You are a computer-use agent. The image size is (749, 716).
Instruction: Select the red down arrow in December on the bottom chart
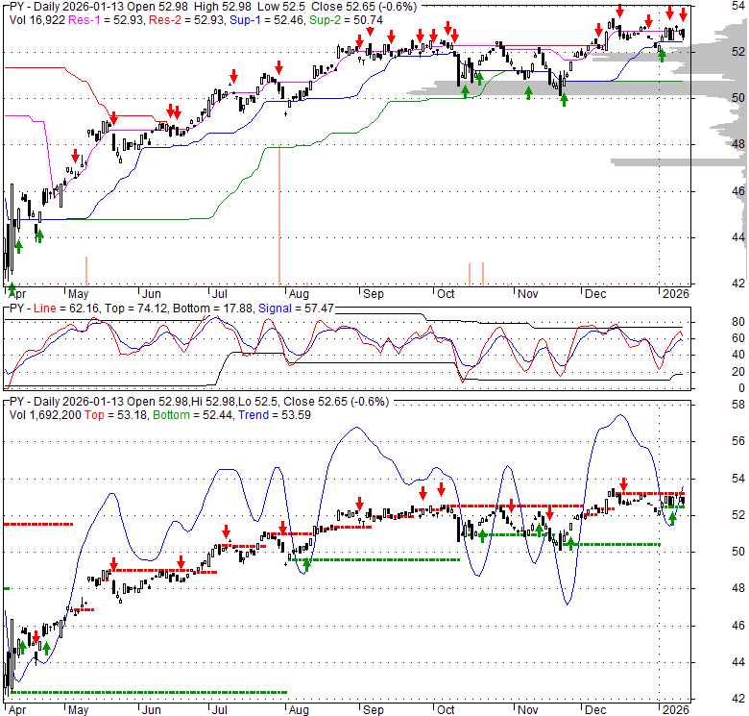coord(624,485)
